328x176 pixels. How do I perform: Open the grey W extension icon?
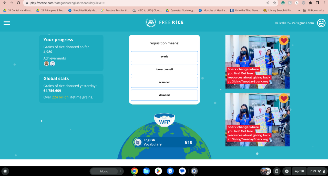304,3
